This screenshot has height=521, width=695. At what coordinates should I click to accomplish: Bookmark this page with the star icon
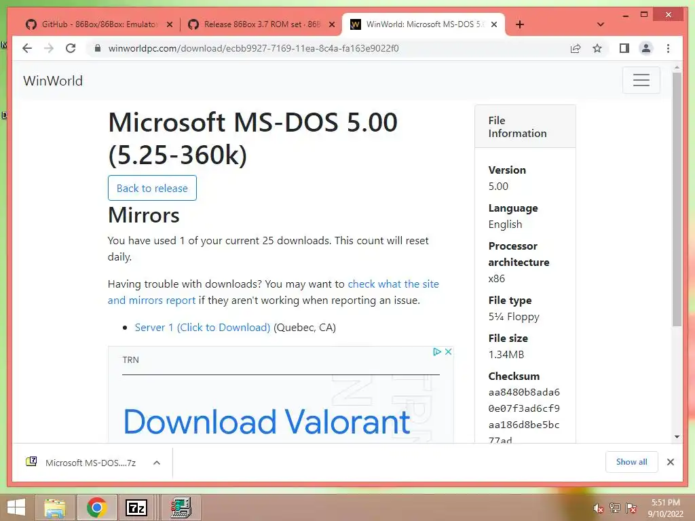pyautogui.click(x=597, y=48)
